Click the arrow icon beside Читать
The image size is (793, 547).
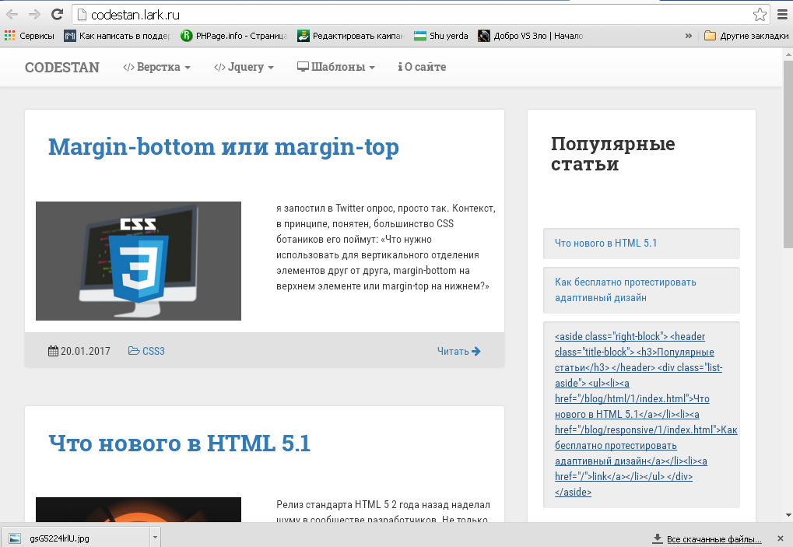coord(476,352)
